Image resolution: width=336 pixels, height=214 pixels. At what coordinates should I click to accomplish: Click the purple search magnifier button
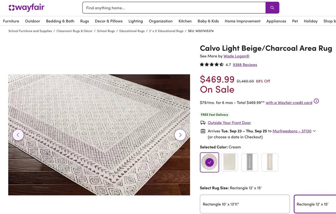(272, 8)
